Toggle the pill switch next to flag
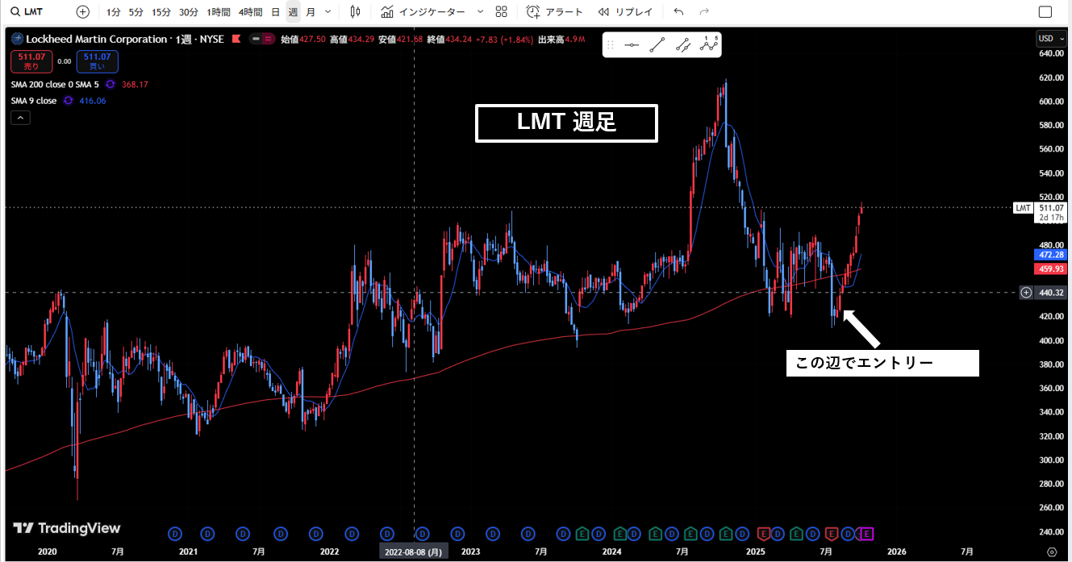Image resolution: width=1072 pixels, height=562 pixels. (x=263, y=39)
